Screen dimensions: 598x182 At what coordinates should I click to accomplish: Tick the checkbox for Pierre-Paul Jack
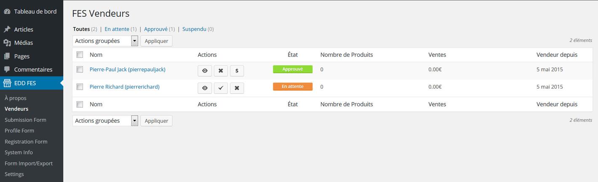tap(80, 69)
